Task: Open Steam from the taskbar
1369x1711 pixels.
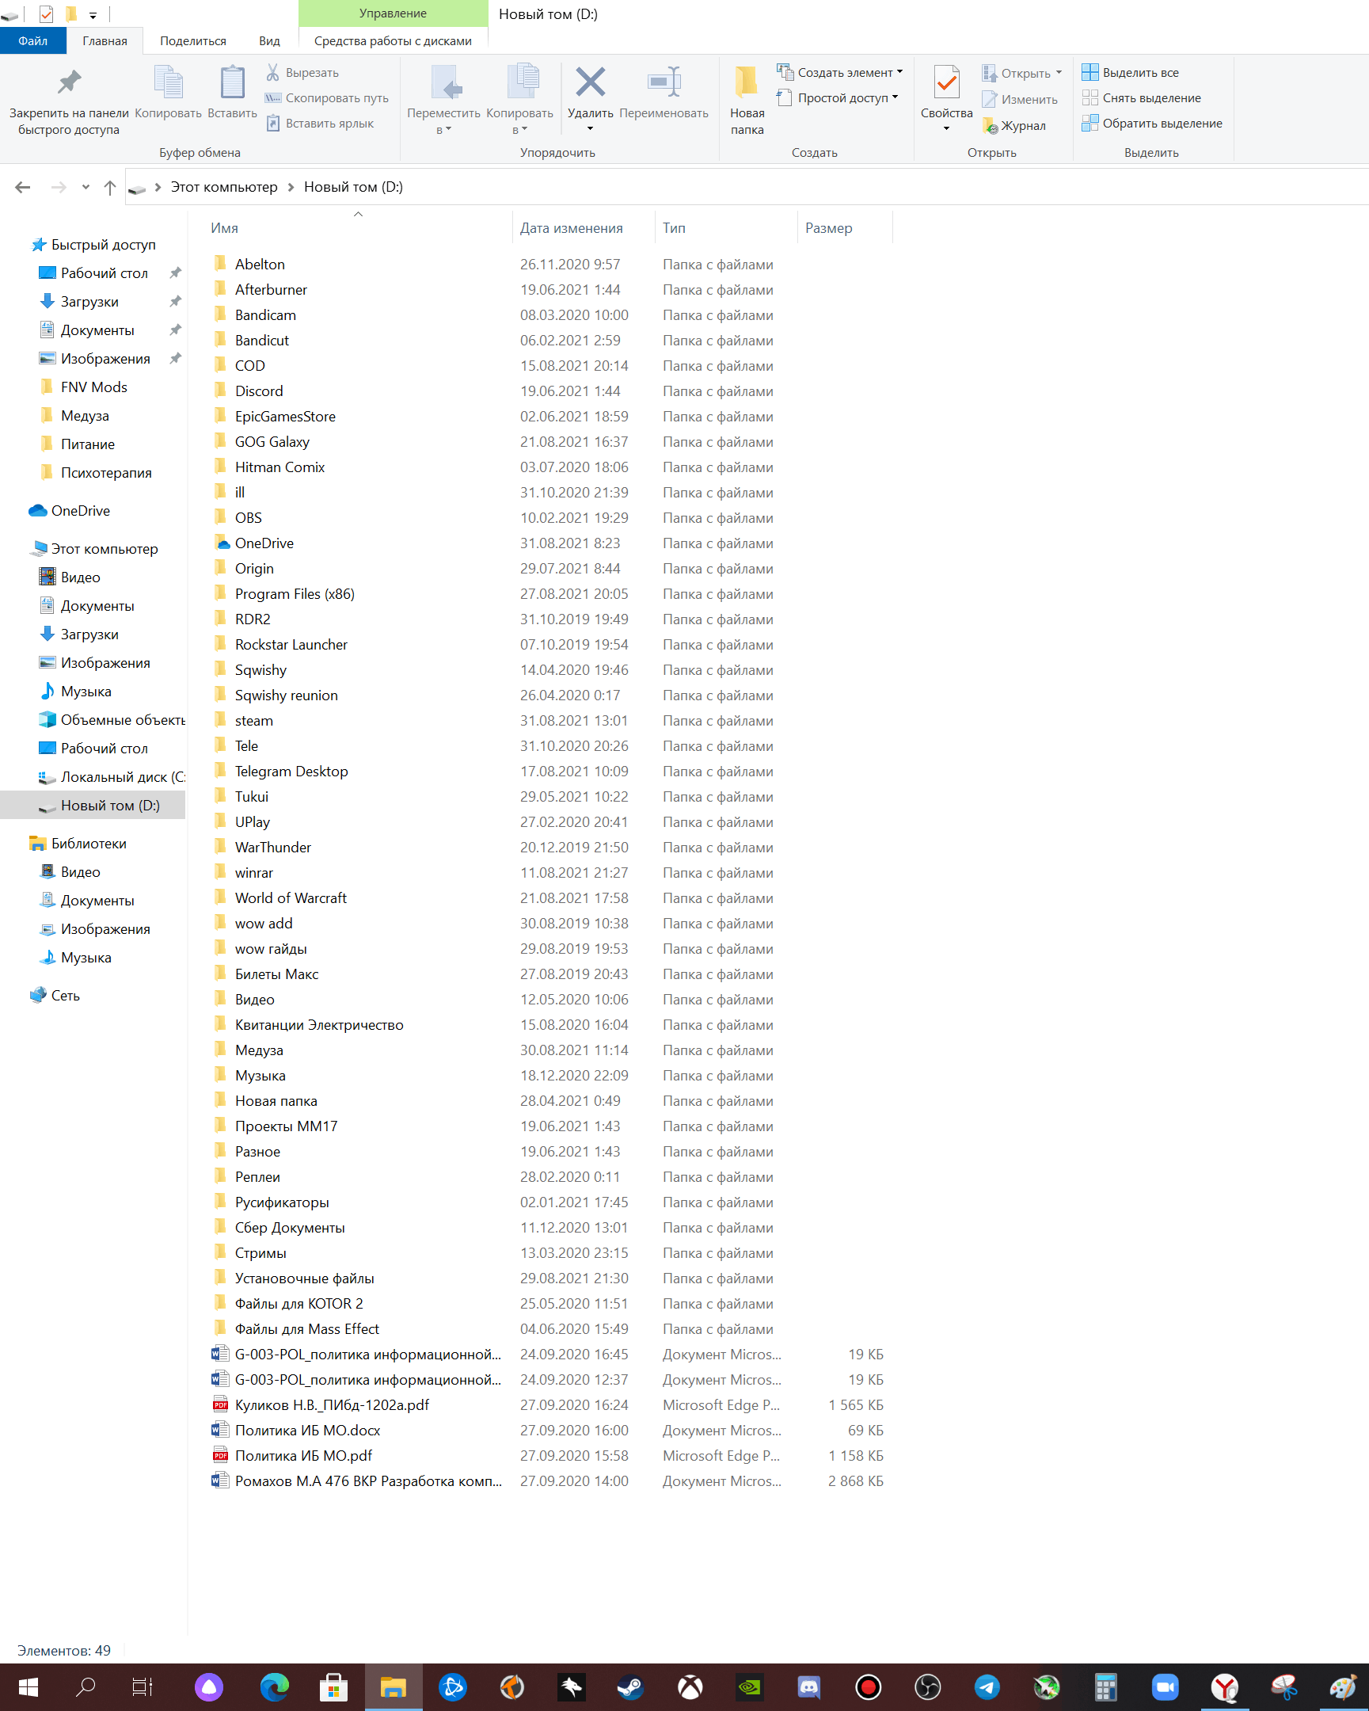Action: [630, 1687]
